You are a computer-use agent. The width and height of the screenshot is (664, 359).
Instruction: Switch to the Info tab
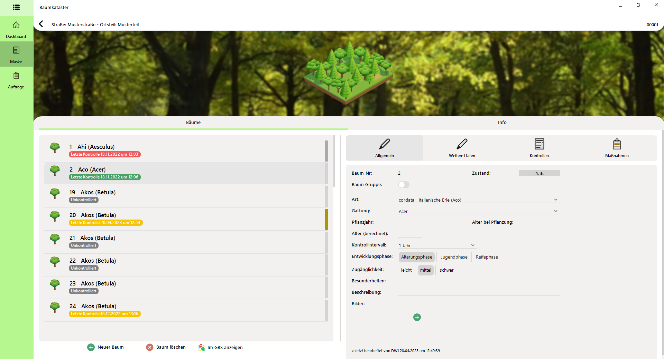(x=502, y=123)
